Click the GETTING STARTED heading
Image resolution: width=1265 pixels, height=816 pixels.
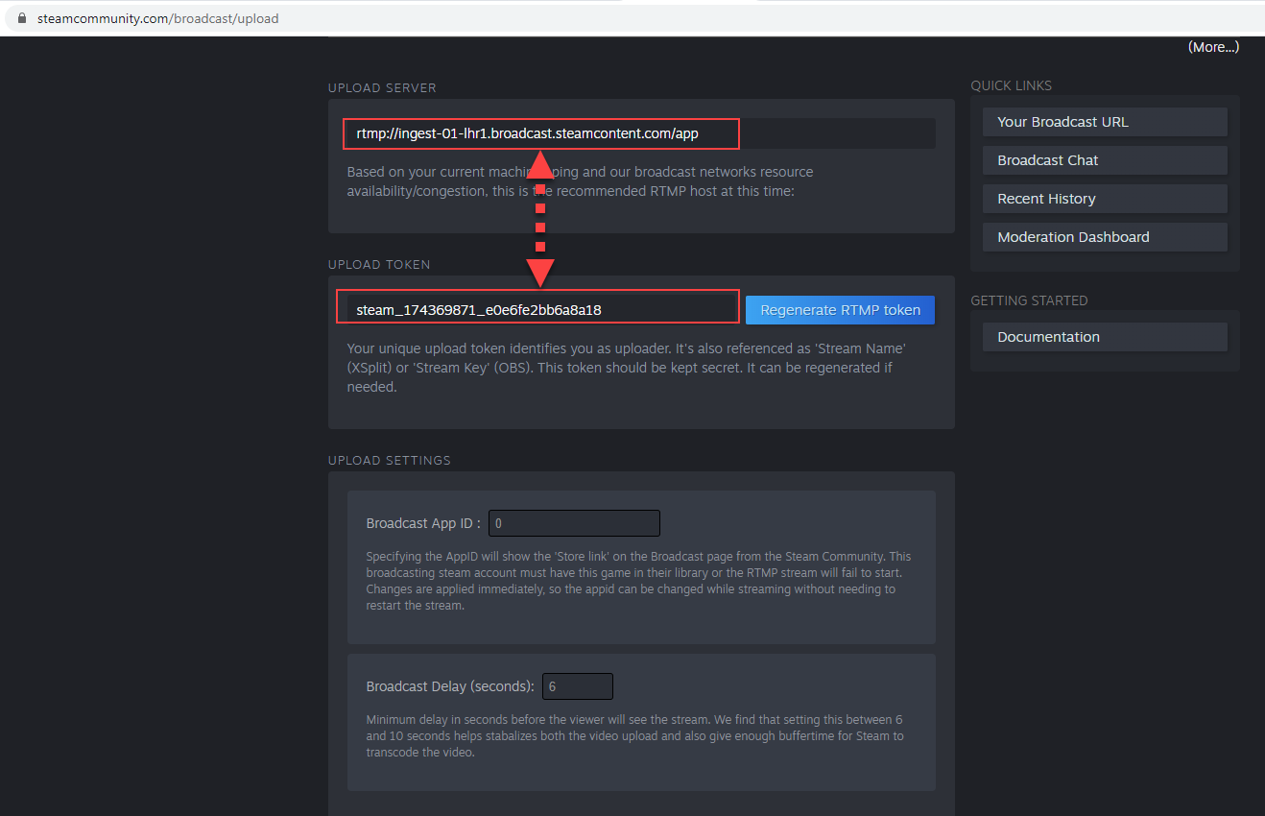click(1029, 300)
